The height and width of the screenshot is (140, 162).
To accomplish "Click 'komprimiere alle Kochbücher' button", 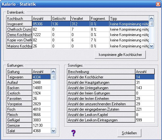I will pos(120,55).
